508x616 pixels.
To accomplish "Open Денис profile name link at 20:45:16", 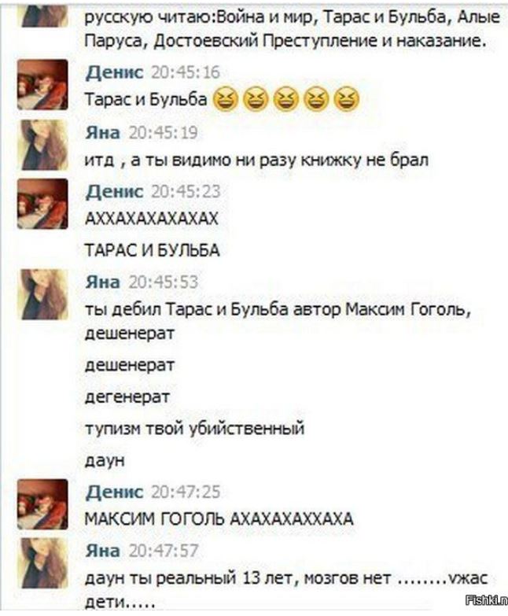I will (x=114, y=72).
